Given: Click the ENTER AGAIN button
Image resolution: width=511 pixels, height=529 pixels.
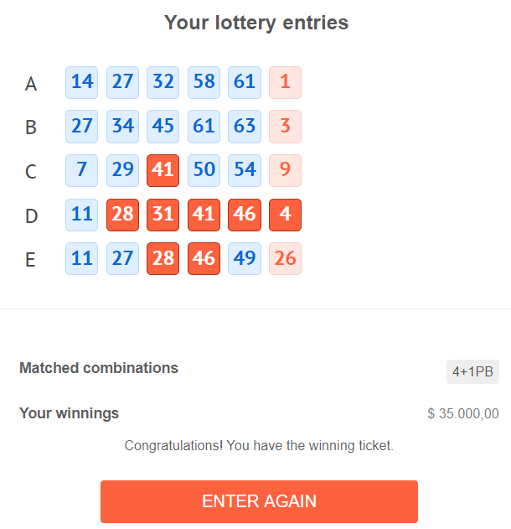Looking at the screenshot, I should pos(259,501).
